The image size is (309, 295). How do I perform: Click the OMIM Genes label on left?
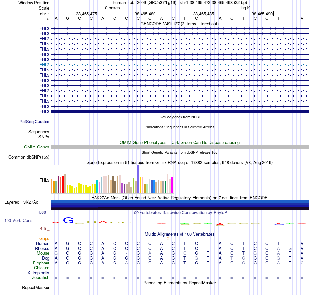click(37, 147)
